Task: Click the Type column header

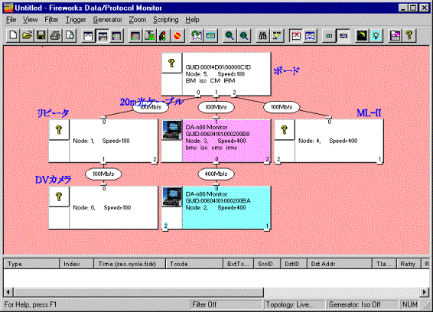Action: (x=31, y=264)
